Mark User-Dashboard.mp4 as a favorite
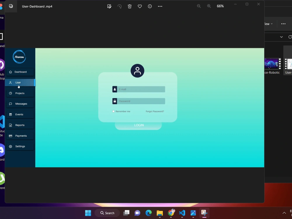 pos(140,6)
